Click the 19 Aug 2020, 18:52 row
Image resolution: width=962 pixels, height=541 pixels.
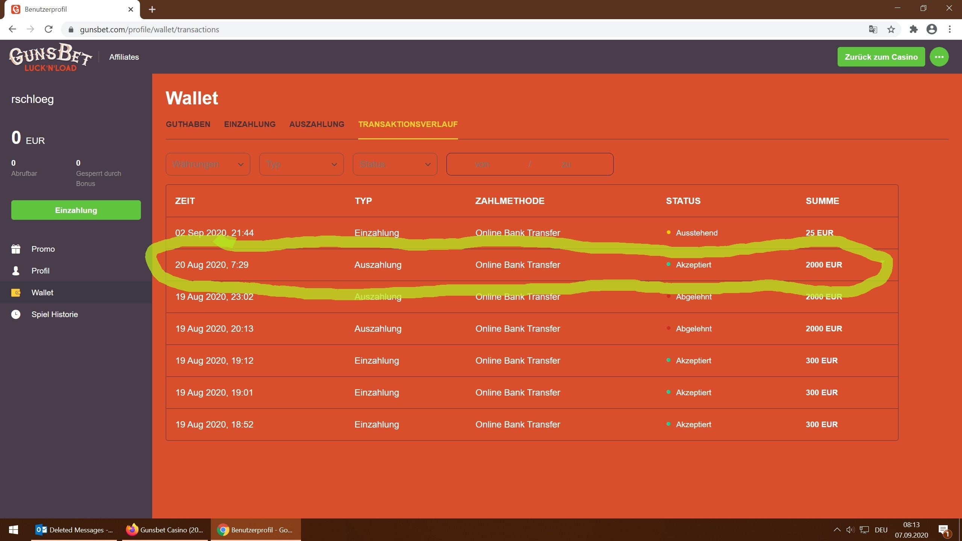point(532,425)
